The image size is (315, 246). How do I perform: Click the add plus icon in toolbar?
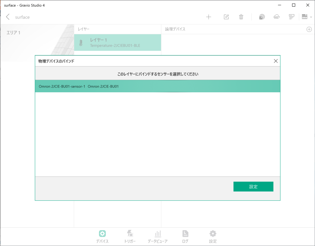pyautogui.click(x=209, y=17)
